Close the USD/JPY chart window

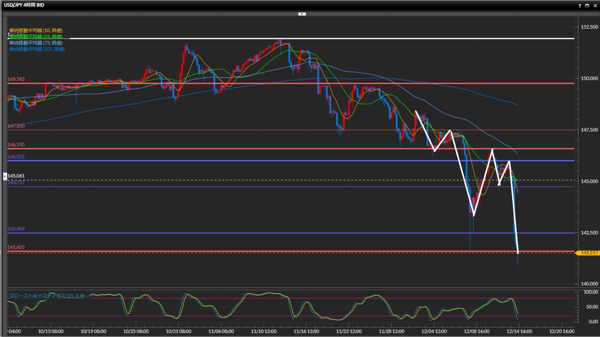[x=595, y=6]
